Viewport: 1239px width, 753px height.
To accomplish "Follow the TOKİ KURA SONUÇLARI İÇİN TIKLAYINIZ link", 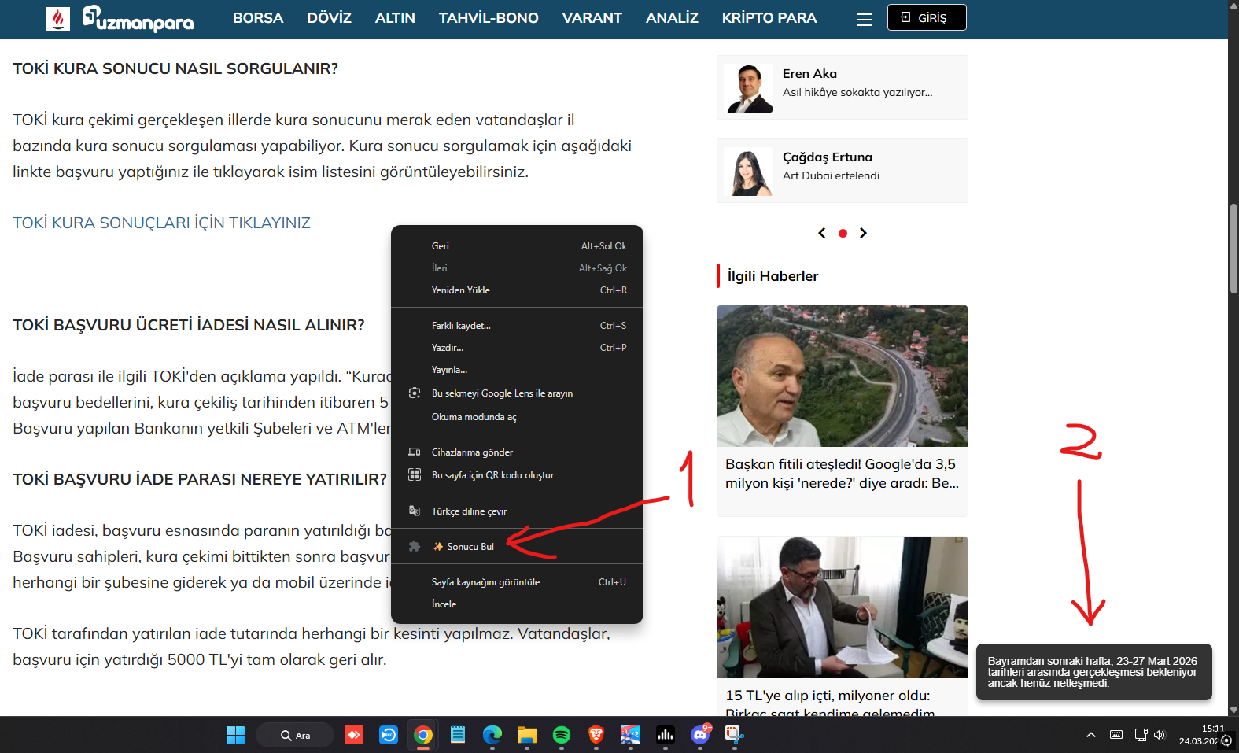I will [161, 223].
